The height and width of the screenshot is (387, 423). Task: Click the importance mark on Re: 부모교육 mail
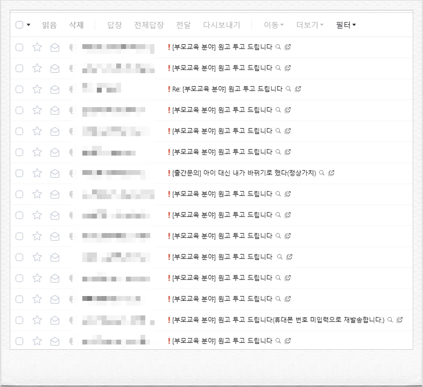coord(169,89)
